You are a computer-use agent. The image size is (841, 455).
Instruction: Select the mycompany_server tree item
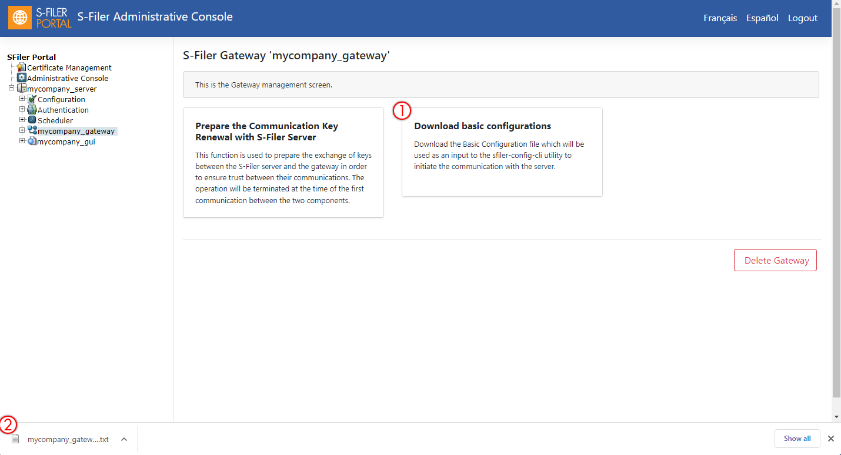[62, 89]
